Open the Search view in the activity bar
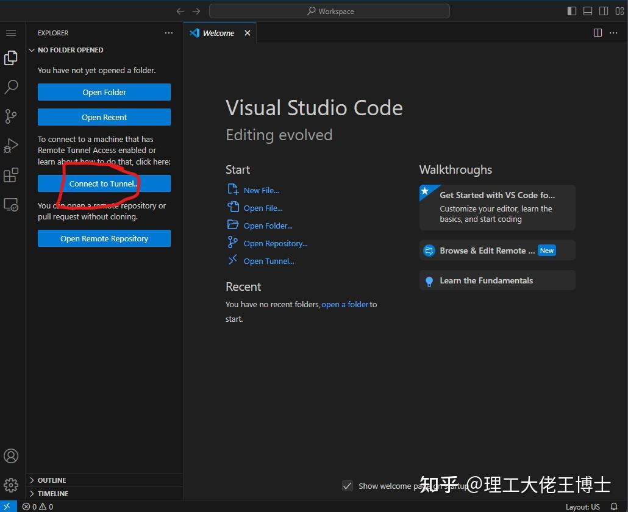The height and width of the screenshot is (512, 628). tap(11, 87)
